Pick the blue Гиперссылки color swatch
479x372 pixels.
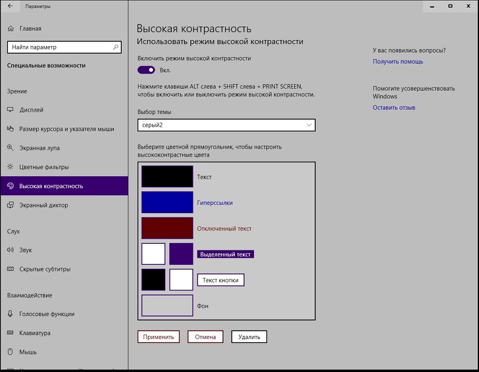tap(167, 202)
